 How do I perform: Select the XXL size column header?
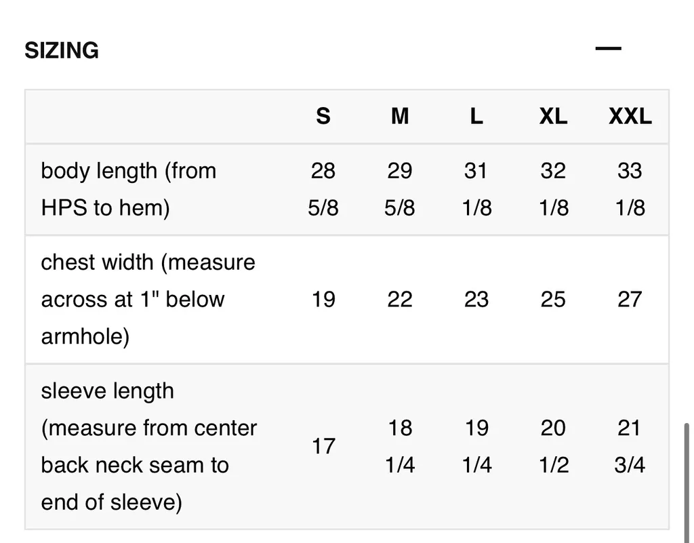tap(630, 117)
